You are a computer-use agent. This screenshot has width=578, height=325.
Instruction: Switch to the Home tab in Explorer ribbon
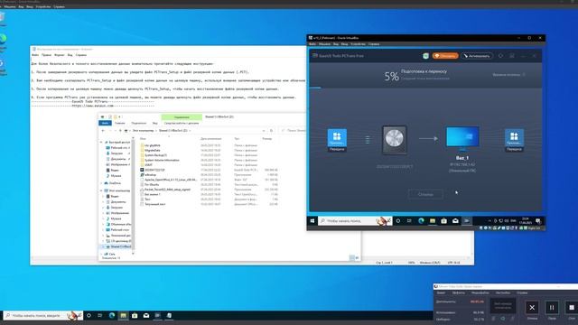point(120,123)
